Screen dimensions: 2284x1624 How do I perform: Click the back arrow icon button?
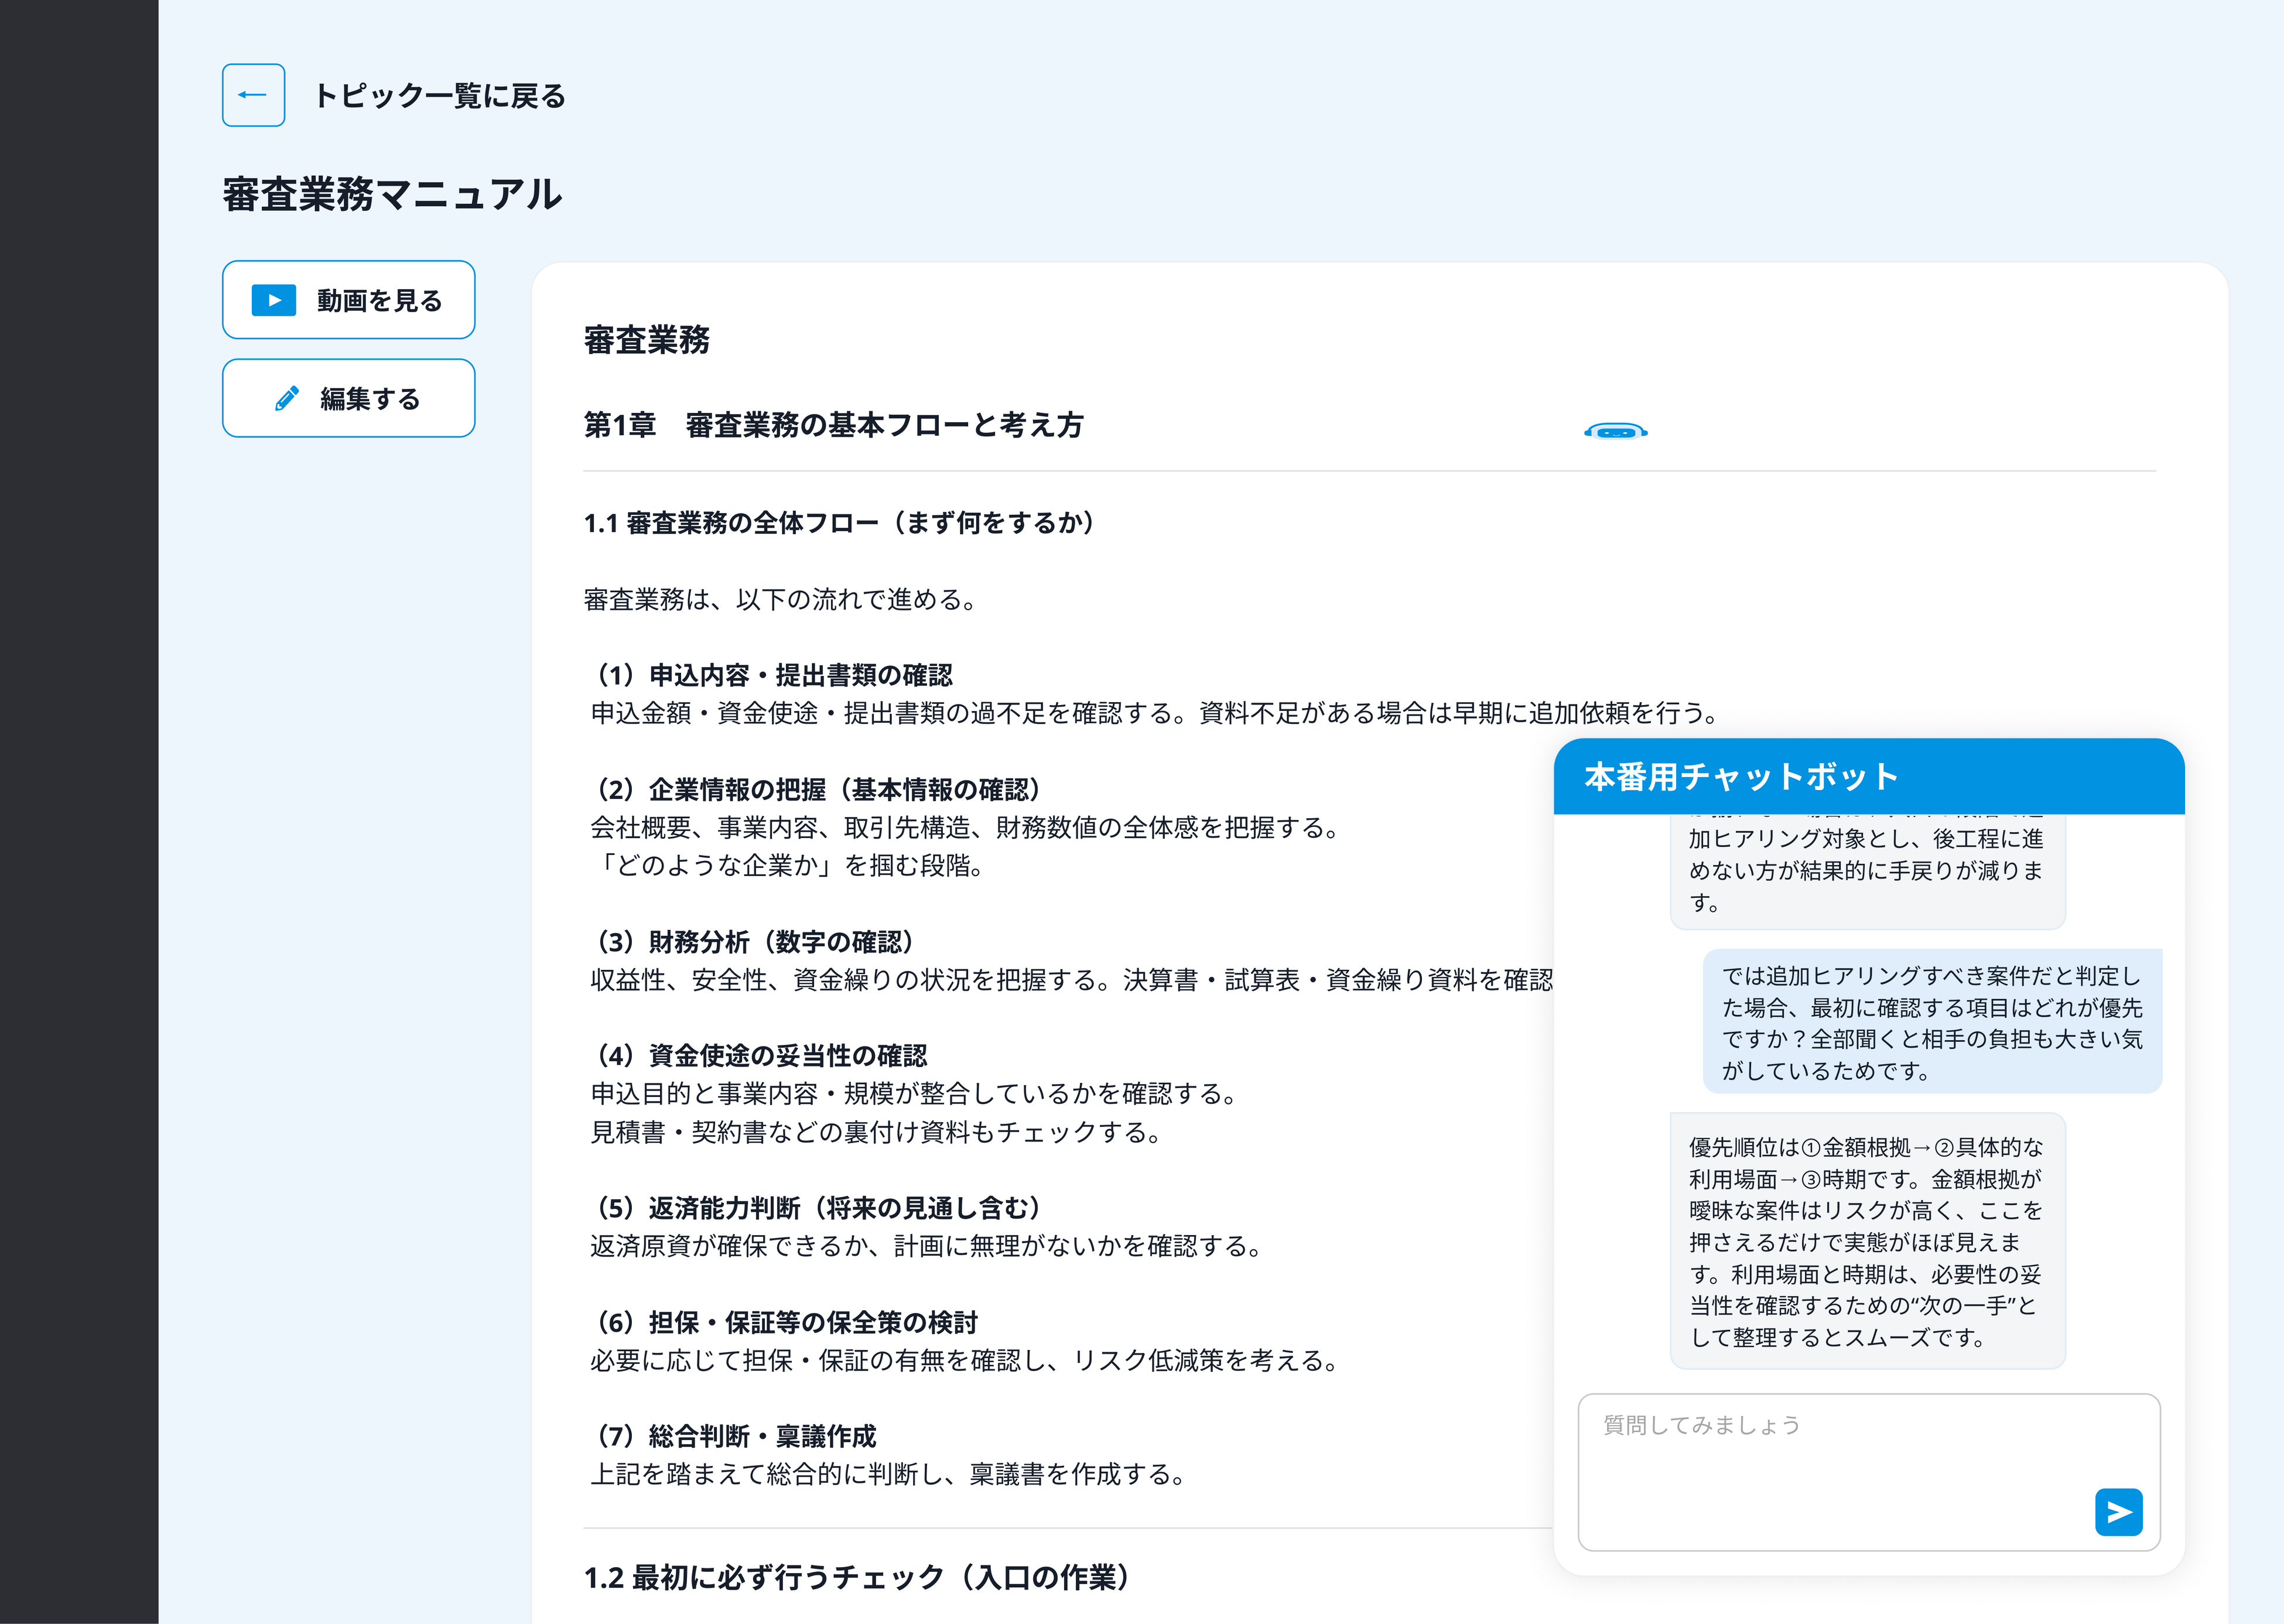(x=253, y=95)
